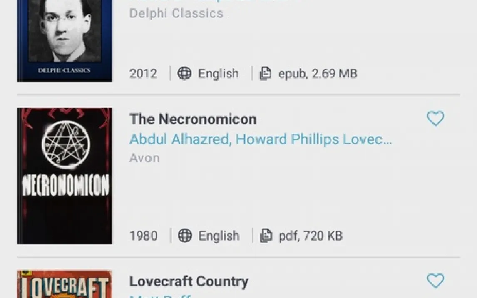The image size is (477, 298).
Task: Click the 2012 publication year
Action: click(143, 74)
